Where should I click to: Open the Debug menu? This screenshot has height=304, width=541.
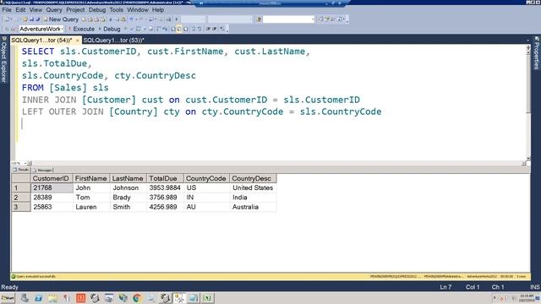pos(97,9)
